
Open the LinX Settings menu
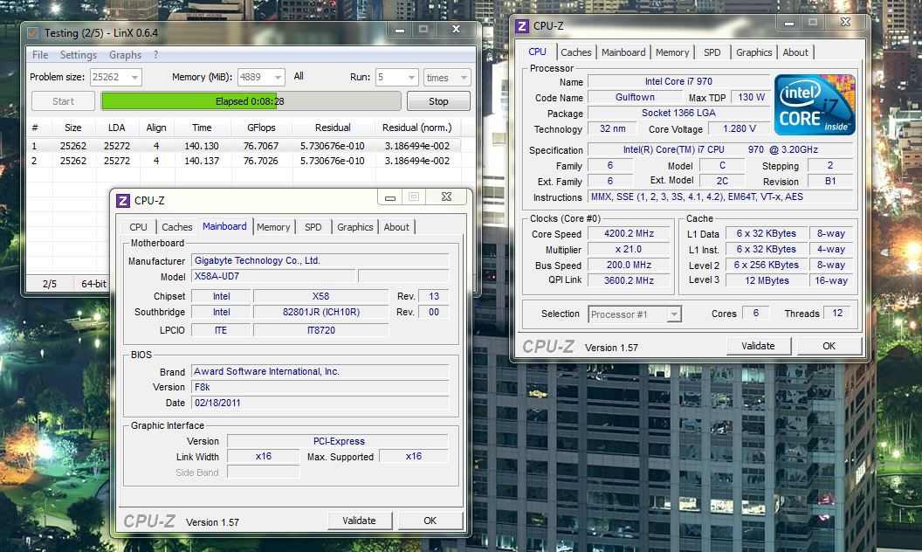[x=79, y=55]
